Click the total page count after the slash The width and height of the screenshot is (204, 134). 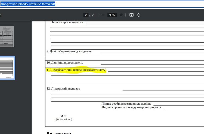click(92, 15)
